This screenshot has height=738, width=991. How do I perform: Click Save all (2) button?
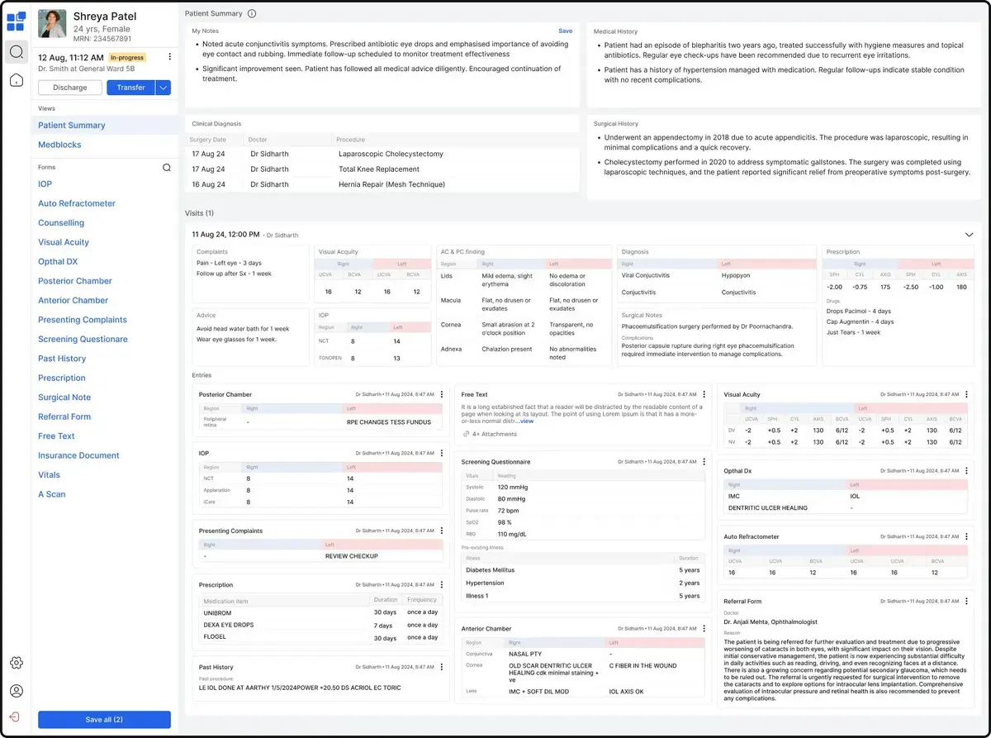104,720
